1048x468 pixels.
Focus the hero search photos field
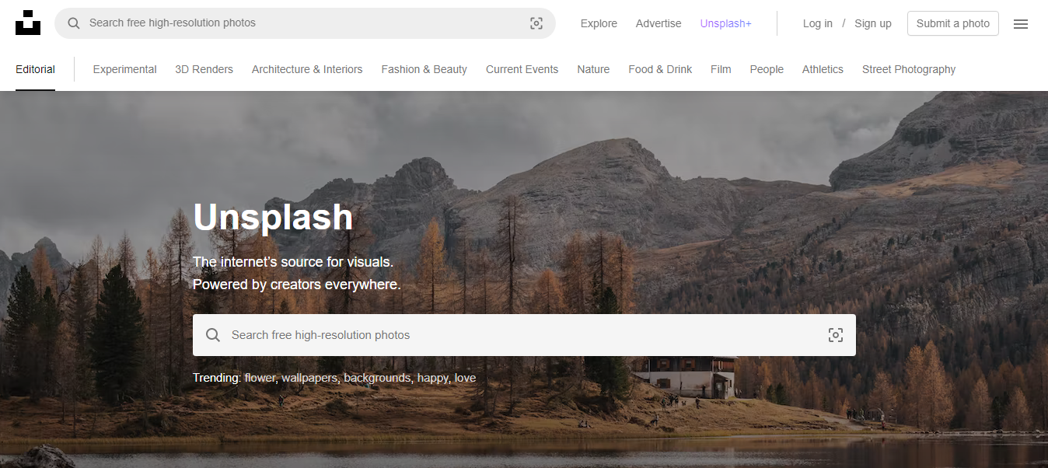pyautogui.click(x=524, y=335)
